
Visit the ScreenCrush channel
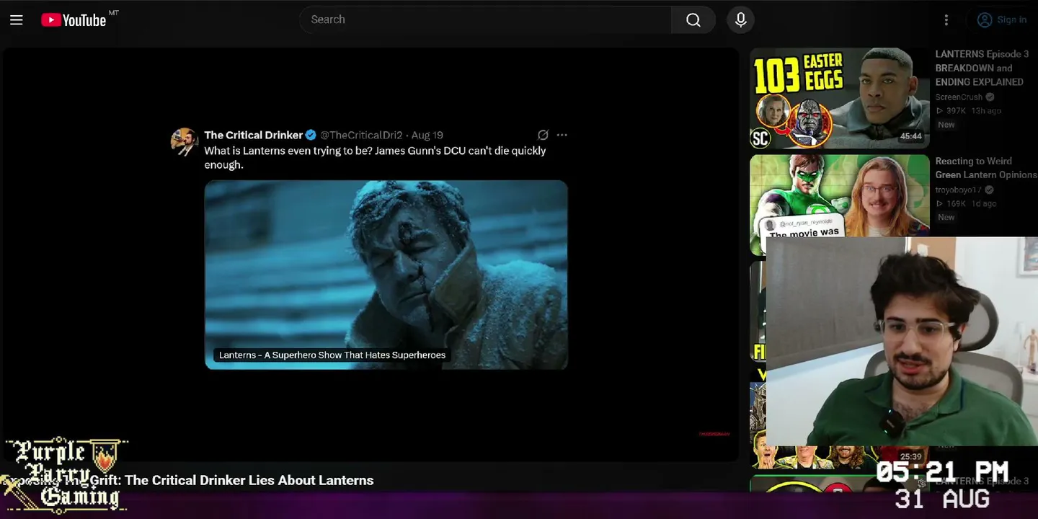tap(959, 97)
